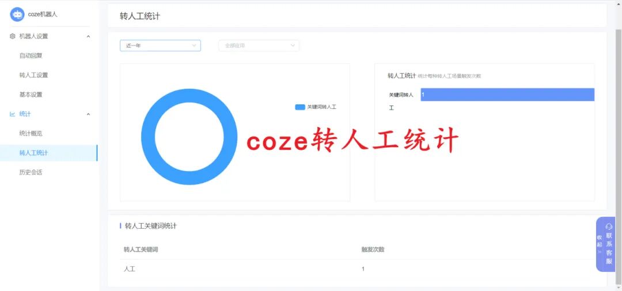Image resolution: width=622 pixels, height=291 pixels.
Task: Open 基本设置 in the sidebar
Action: 31,95
